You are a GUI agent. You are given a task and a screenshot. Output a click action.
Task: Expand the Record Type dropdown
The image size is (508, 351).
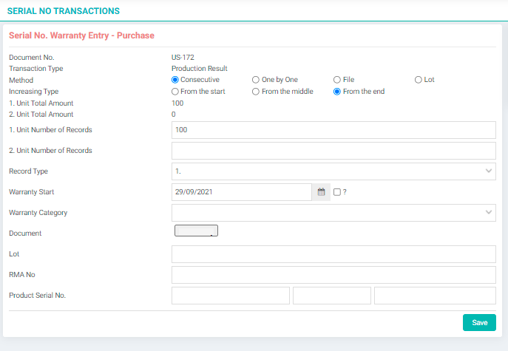[x=333, y=171]
